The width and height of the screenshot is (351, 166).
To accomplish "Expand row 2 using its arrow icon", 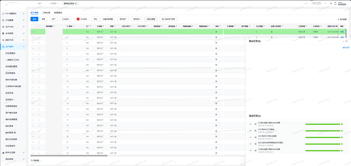I will [33, 37].
